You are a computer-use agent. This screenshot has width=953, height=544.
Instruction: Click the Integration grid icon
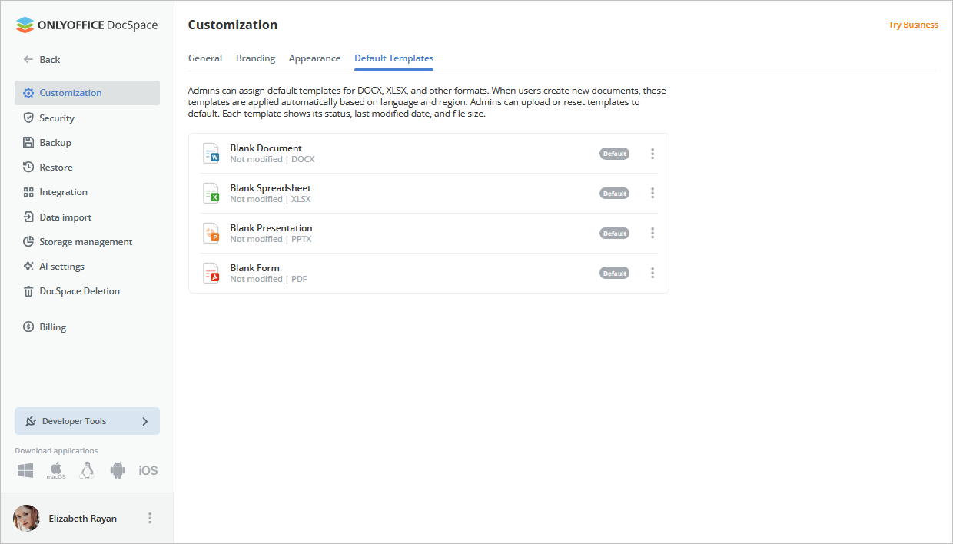[28, 192]
